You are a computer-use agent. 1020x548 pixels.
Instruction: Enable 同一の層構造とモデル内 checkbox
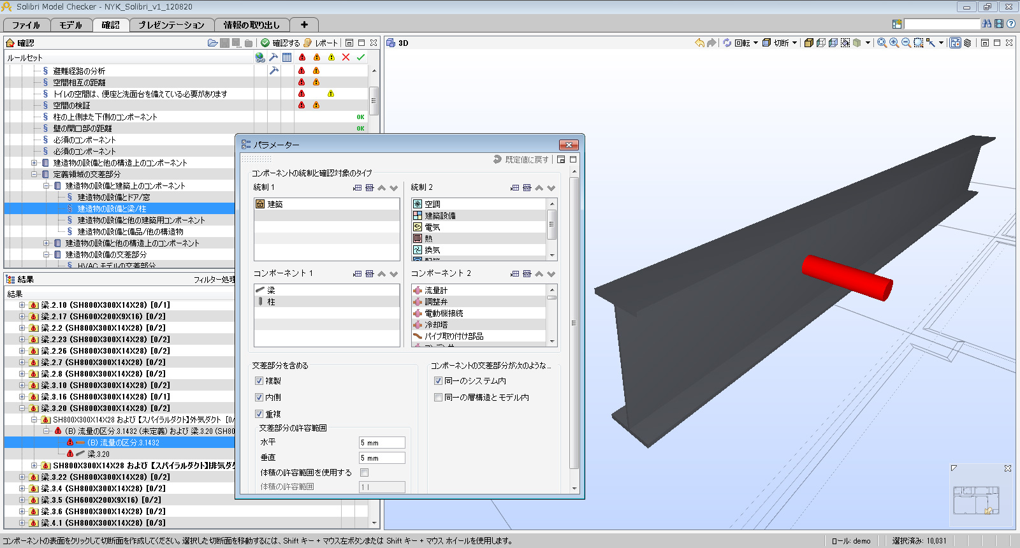(438, 397)
